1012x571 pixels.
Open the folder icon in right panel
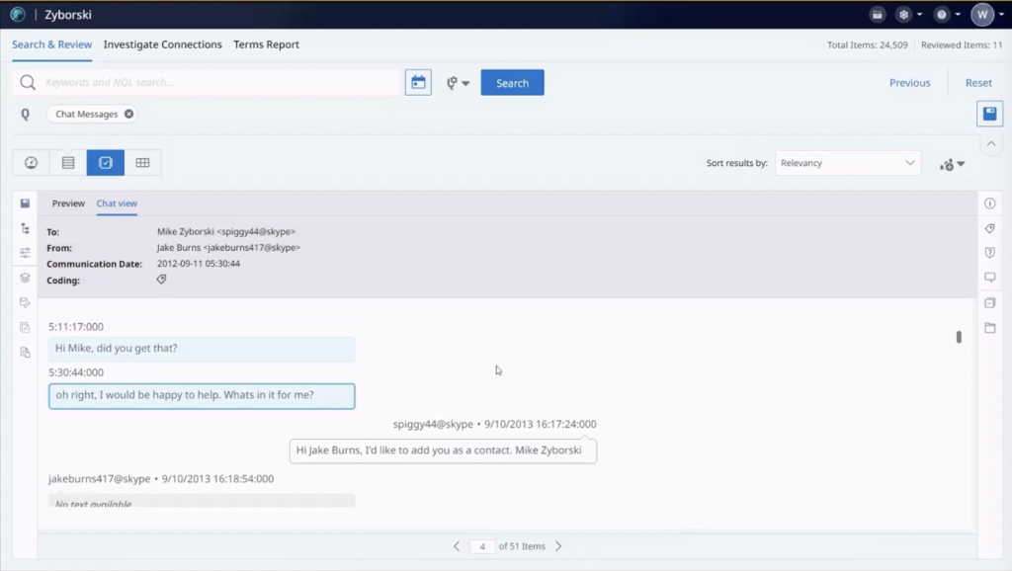(990, 328)
